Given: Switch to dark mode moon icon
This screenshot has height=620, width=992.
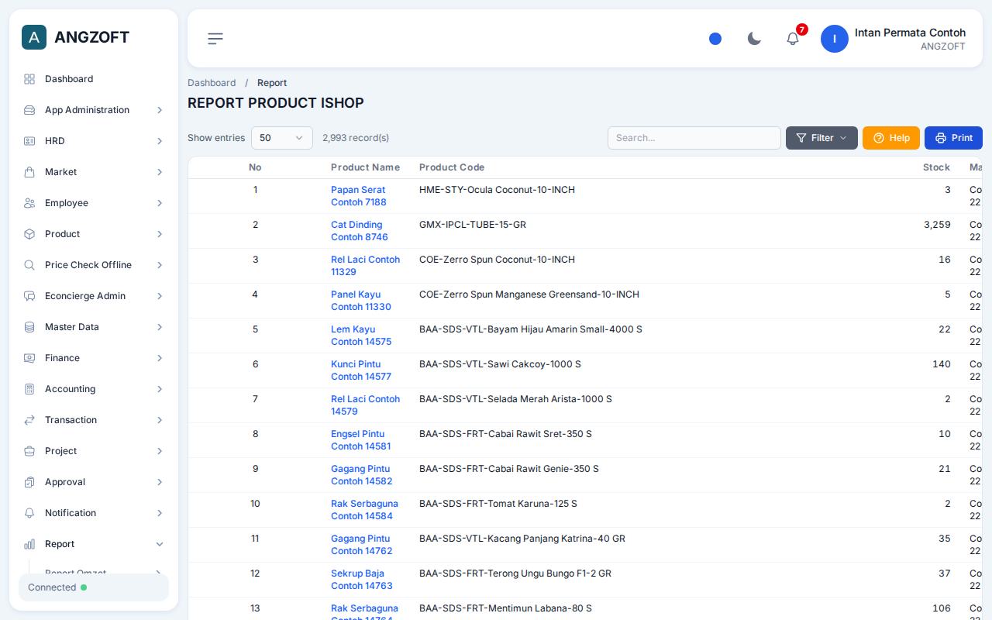Looking at the screenshot, I should pyautogui.click(x=754, y=39).
